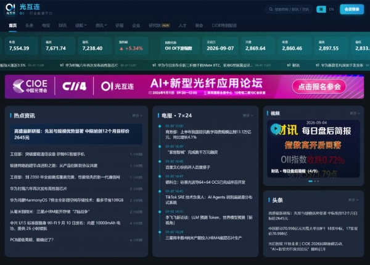
Task: Open featured headline about 中际旭创 2645元
Action: (76, 134)
